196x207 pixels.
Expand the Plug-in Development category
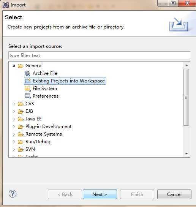pyautogui.click(x=14, y=127)
